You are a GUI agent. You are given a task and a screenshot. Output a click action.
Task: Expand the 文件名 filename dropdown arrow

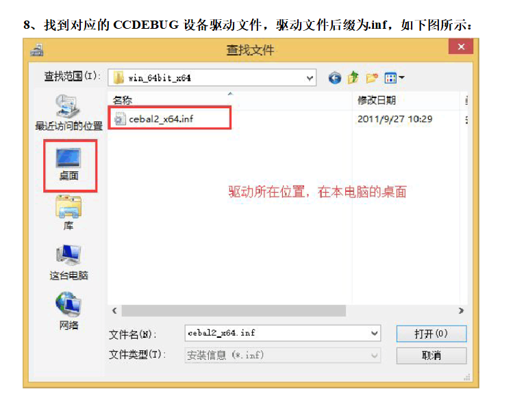coord(375,333)
